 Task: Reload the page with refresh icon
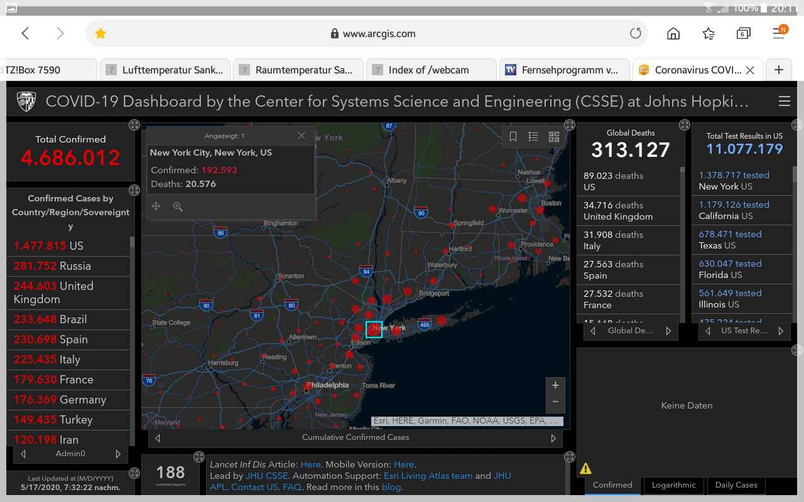[x=636, y=34]
